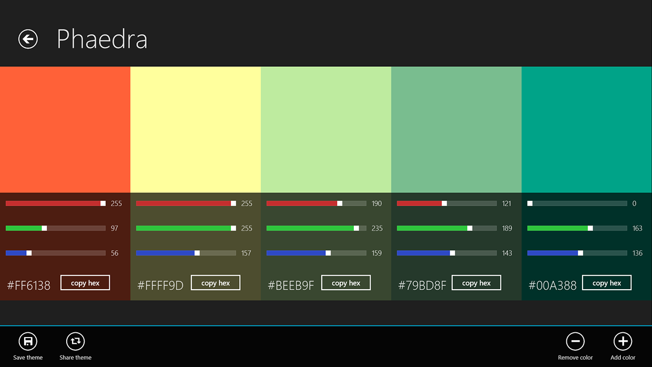652x367 pixels.
Task: Click the Share theme label
Action: tap(75, 358)
